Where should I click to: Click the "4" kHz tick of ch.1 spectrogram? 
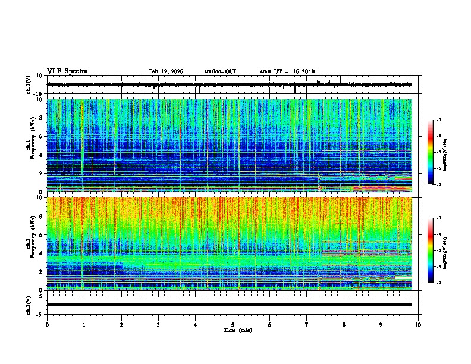click(x=42, y=155)
